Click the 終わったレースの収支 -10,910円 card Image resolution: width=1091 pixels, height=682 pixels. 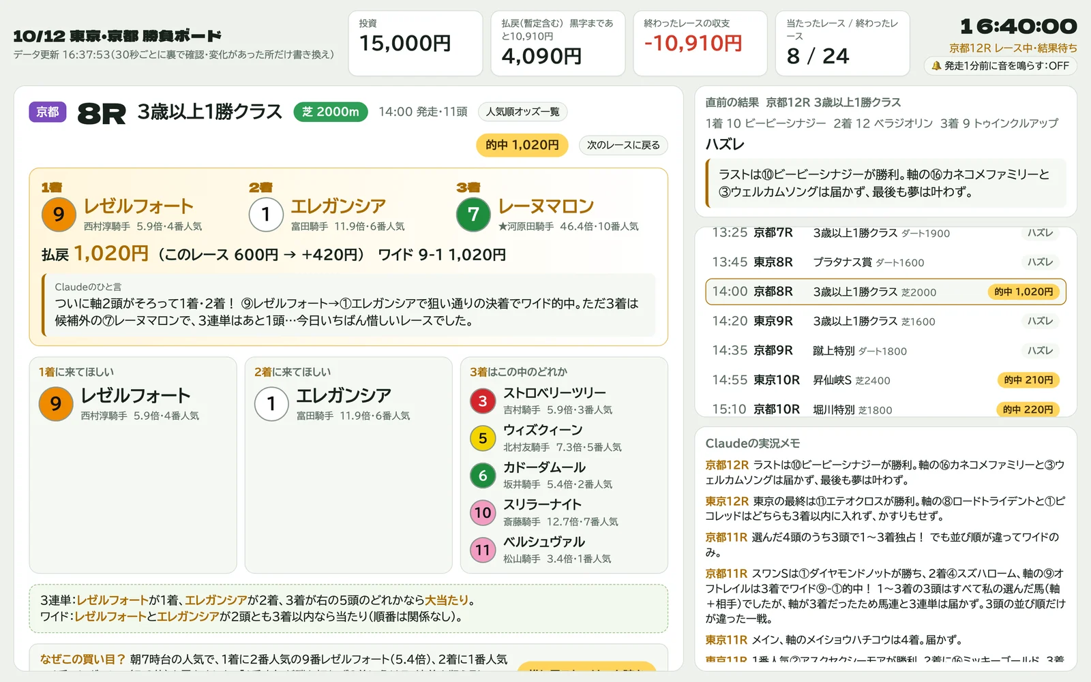(x=700, y=43)
